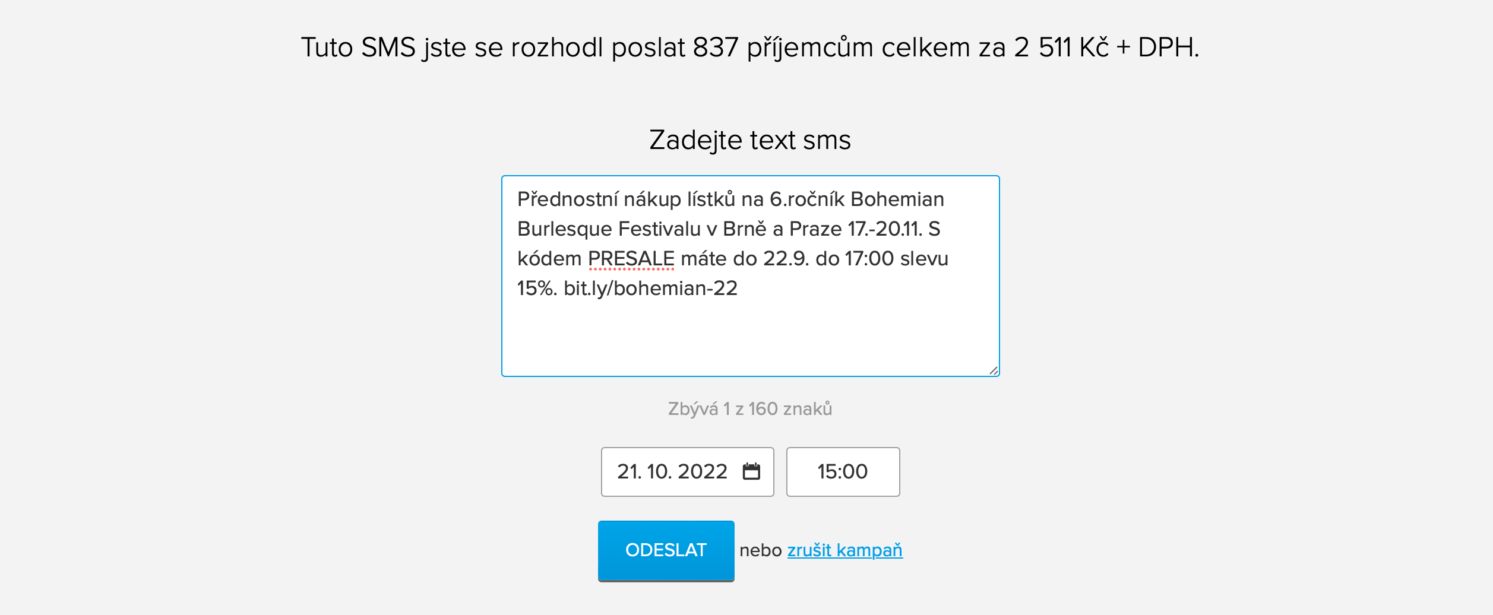Send the campaign with ODESLAT button
Viewport: 1493px width, 615px height.
(x=666, y=550)
